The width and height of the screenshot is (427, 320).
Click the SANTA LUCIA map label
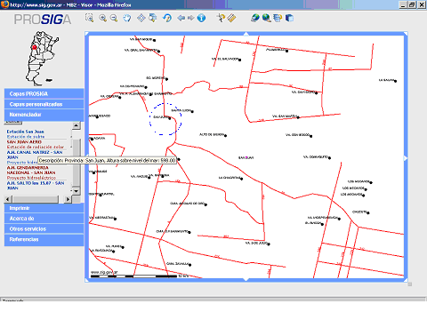coord(181,110)
